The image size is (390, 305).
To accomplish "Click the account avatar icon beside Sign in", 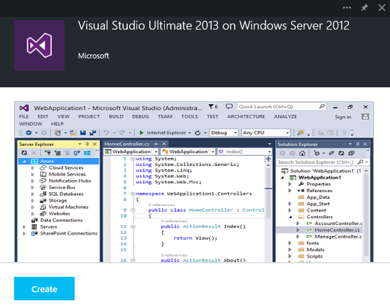I will point(365,117).
